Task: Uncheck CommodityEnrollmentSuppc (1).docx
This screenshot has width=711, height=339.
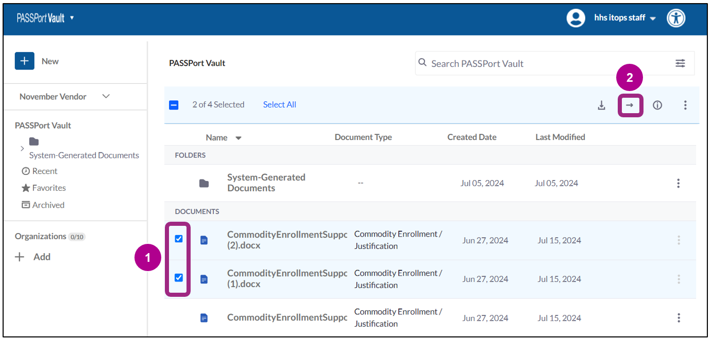Action: pos(178,278)
